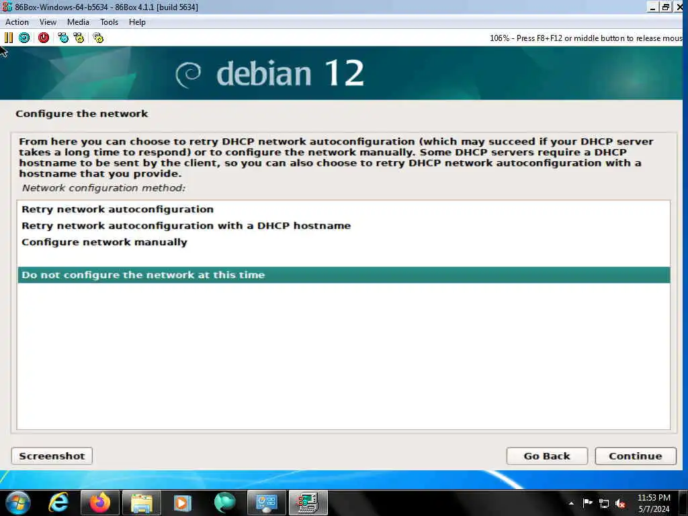Select Do not configure the network at this time
Viewport: 688px width, 516px height.
pos(343,275)
